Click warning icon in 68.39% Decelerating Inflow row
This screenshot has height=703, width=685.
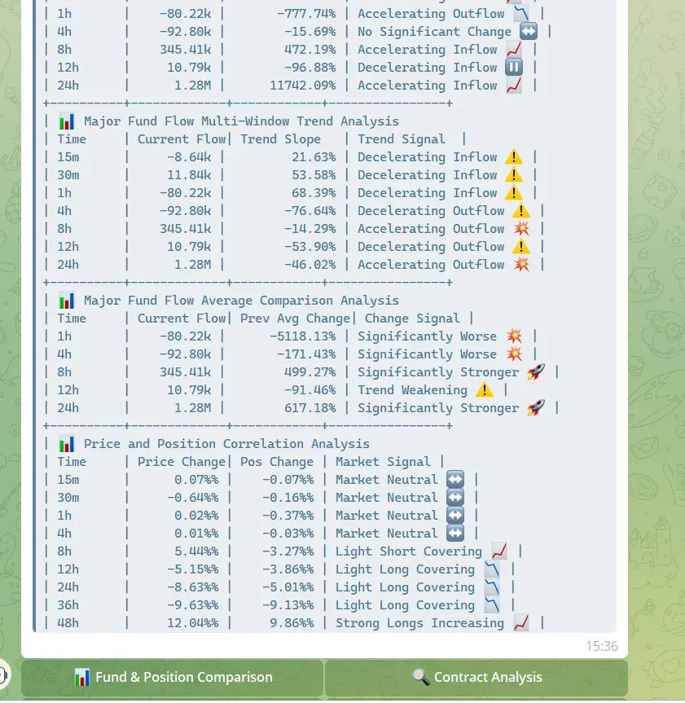pos(514,193)
